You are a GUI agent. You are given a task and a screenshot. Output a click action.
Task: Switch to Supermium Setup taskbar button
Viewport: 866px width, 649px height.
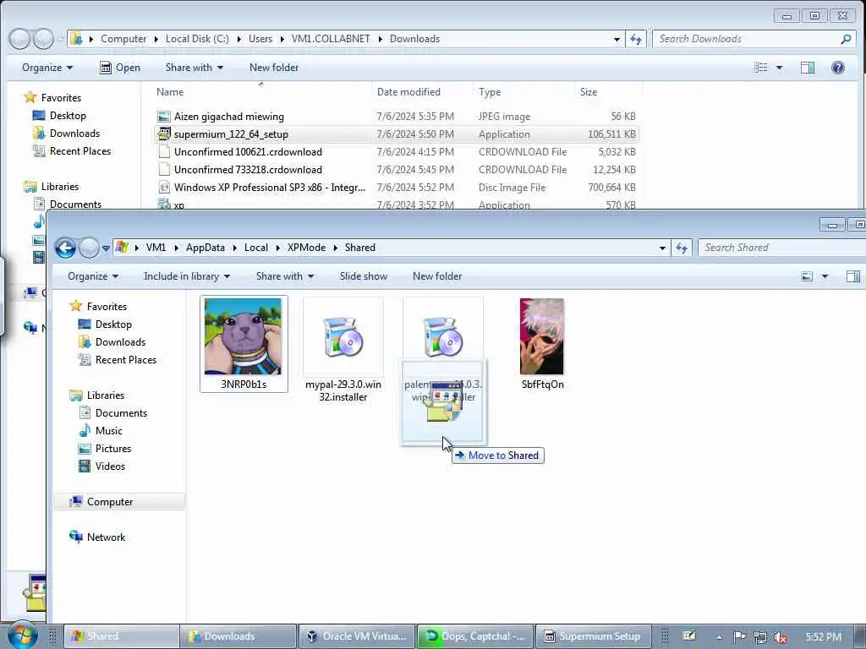[593, 636]
